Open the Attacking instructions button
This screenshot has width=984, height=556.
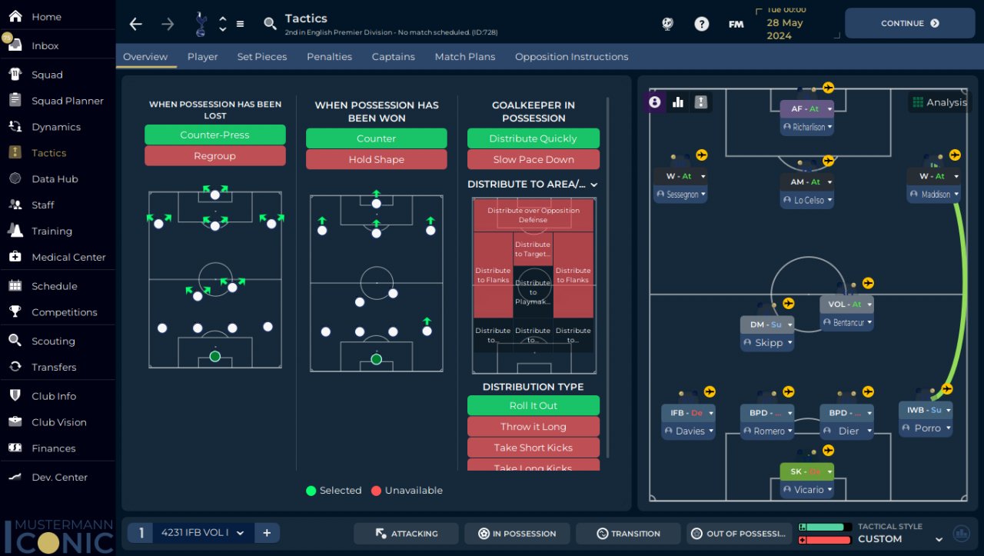pos(406,534)
